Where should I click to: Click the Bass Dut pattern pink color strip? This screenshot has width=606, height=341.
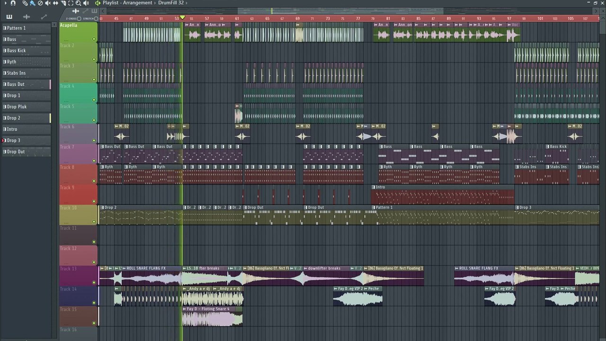coord(50,84)
